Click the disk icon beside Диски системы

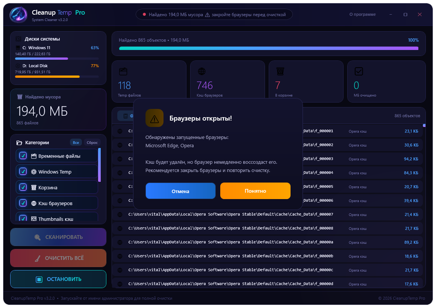[18, 39]
